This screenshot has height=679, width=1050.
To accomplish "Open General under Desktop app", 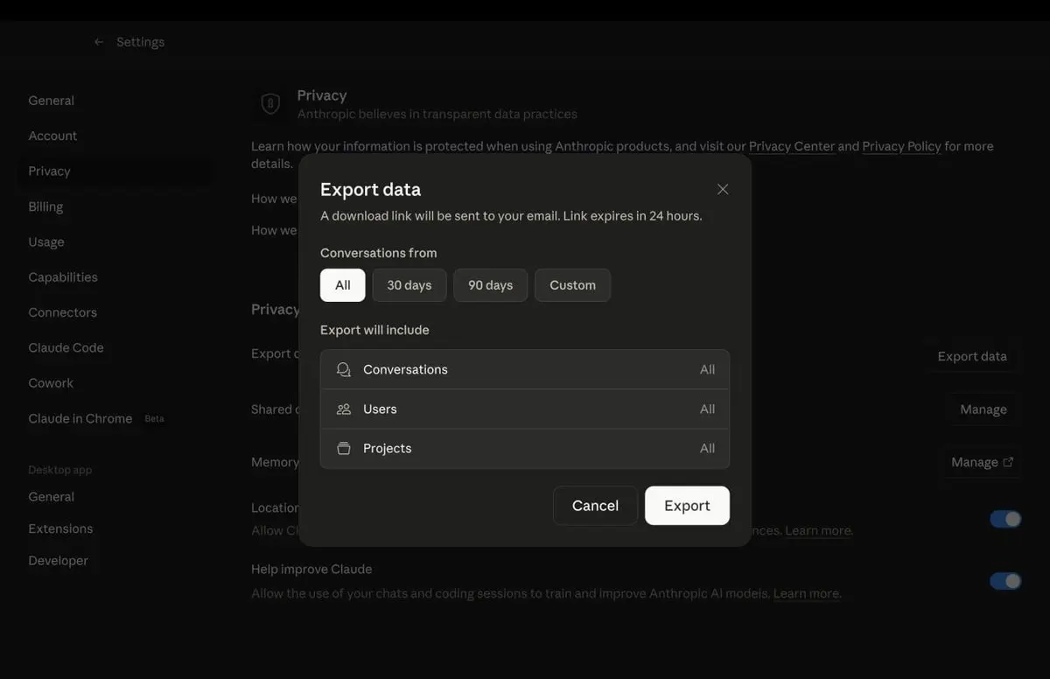I will pos(51,497).
